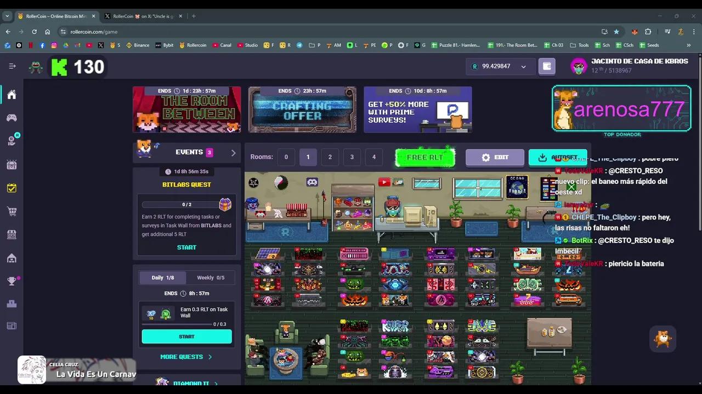Click the Marketplace shop icon in sidebar
702x394 pixels.
[x=12, y=235]
